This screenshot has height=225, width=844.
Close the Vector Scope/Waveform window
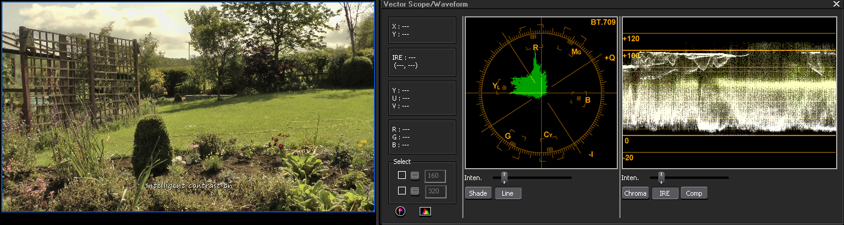click(x=836, y=4)
